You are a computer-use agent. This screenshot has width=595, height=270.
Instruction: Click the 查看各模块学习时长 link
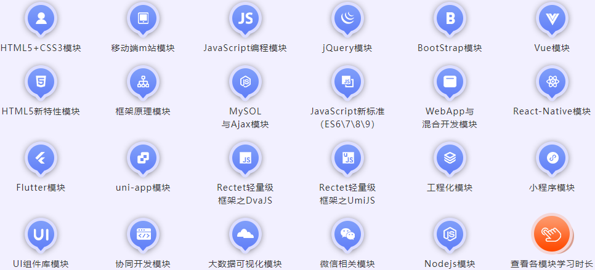coord(552,264)
